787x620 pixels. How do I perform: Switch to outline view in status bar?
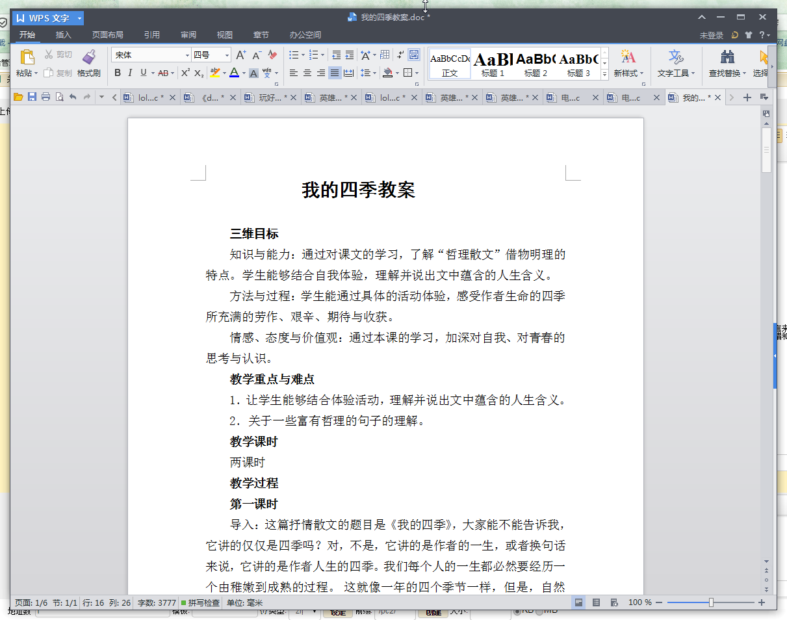pyautogui.click(x=596, y=602)
